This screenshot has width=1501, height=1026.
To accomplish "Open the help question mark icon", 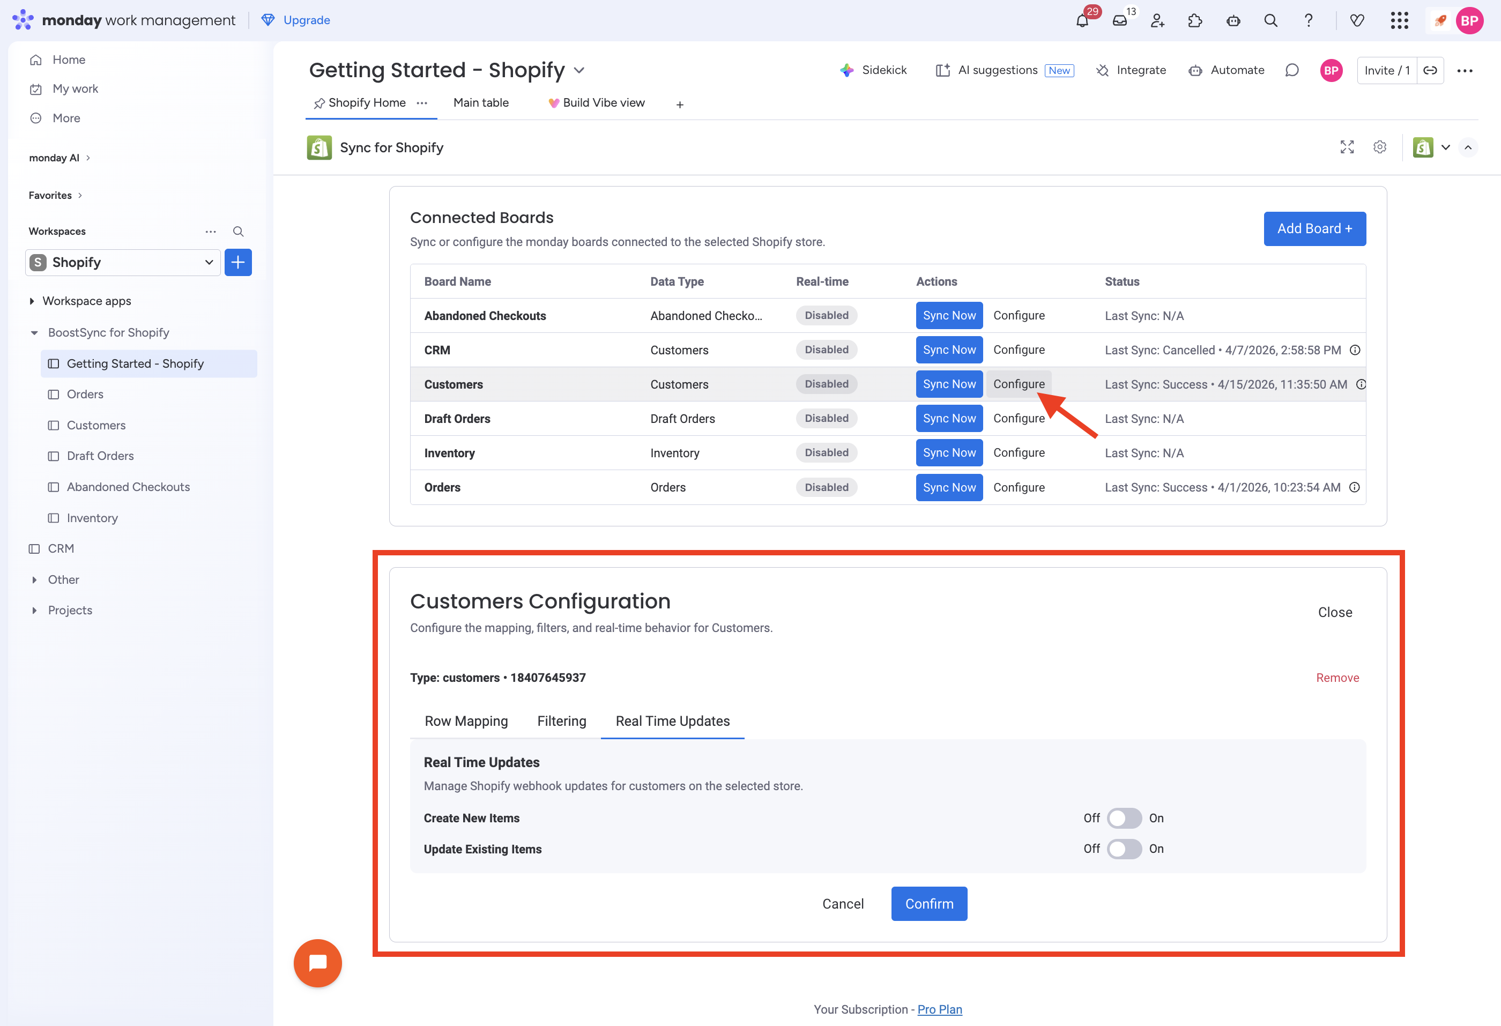I will 1308,21.
